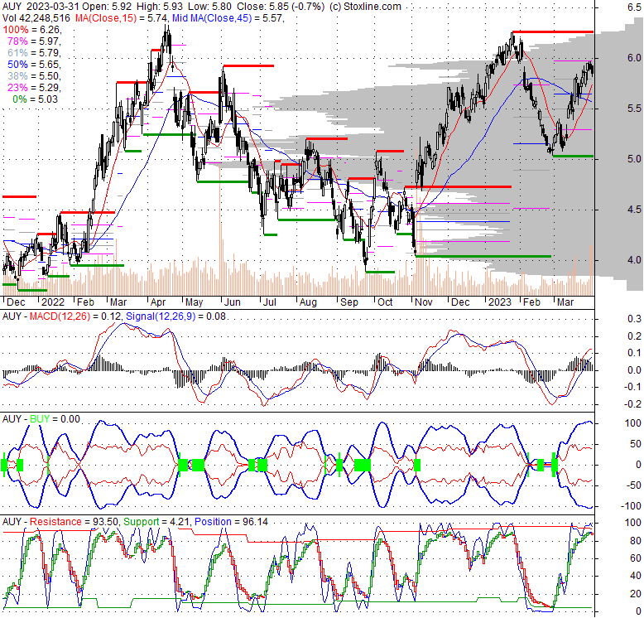Screen dimensions: 644x618
Task: Click the 'Jun' month axis label
Action: (x=233, y=302)
